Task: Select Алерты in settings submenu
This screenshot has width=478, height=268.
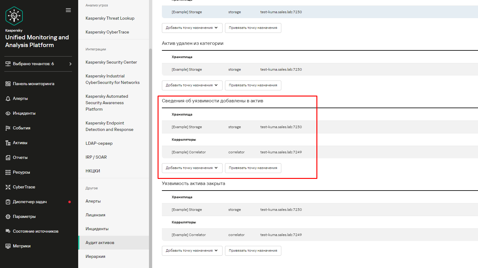Action: click(93, 201)
